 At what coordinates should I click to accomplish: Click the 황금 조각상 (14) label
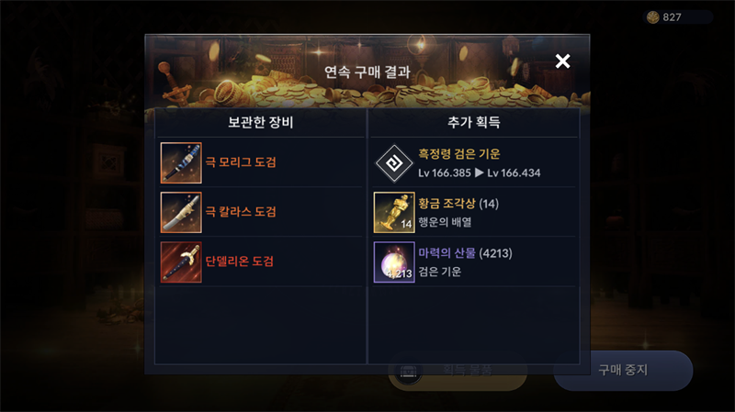point(458,204)
